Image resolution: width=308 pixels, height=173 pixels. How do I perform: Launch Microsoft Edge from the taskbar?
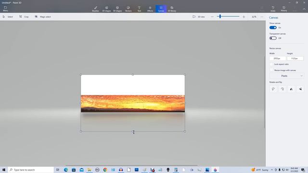(66, 170)
